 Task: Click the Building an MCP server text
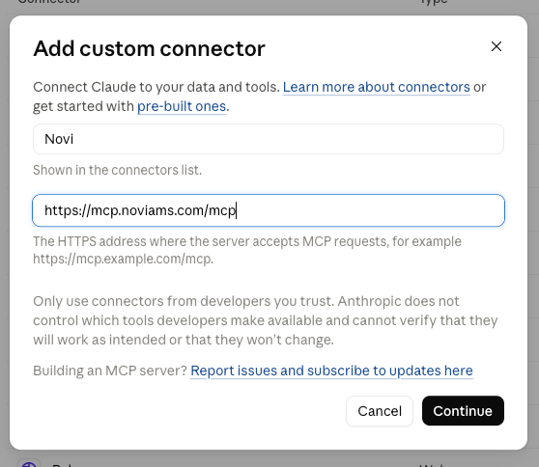[110, 371]
